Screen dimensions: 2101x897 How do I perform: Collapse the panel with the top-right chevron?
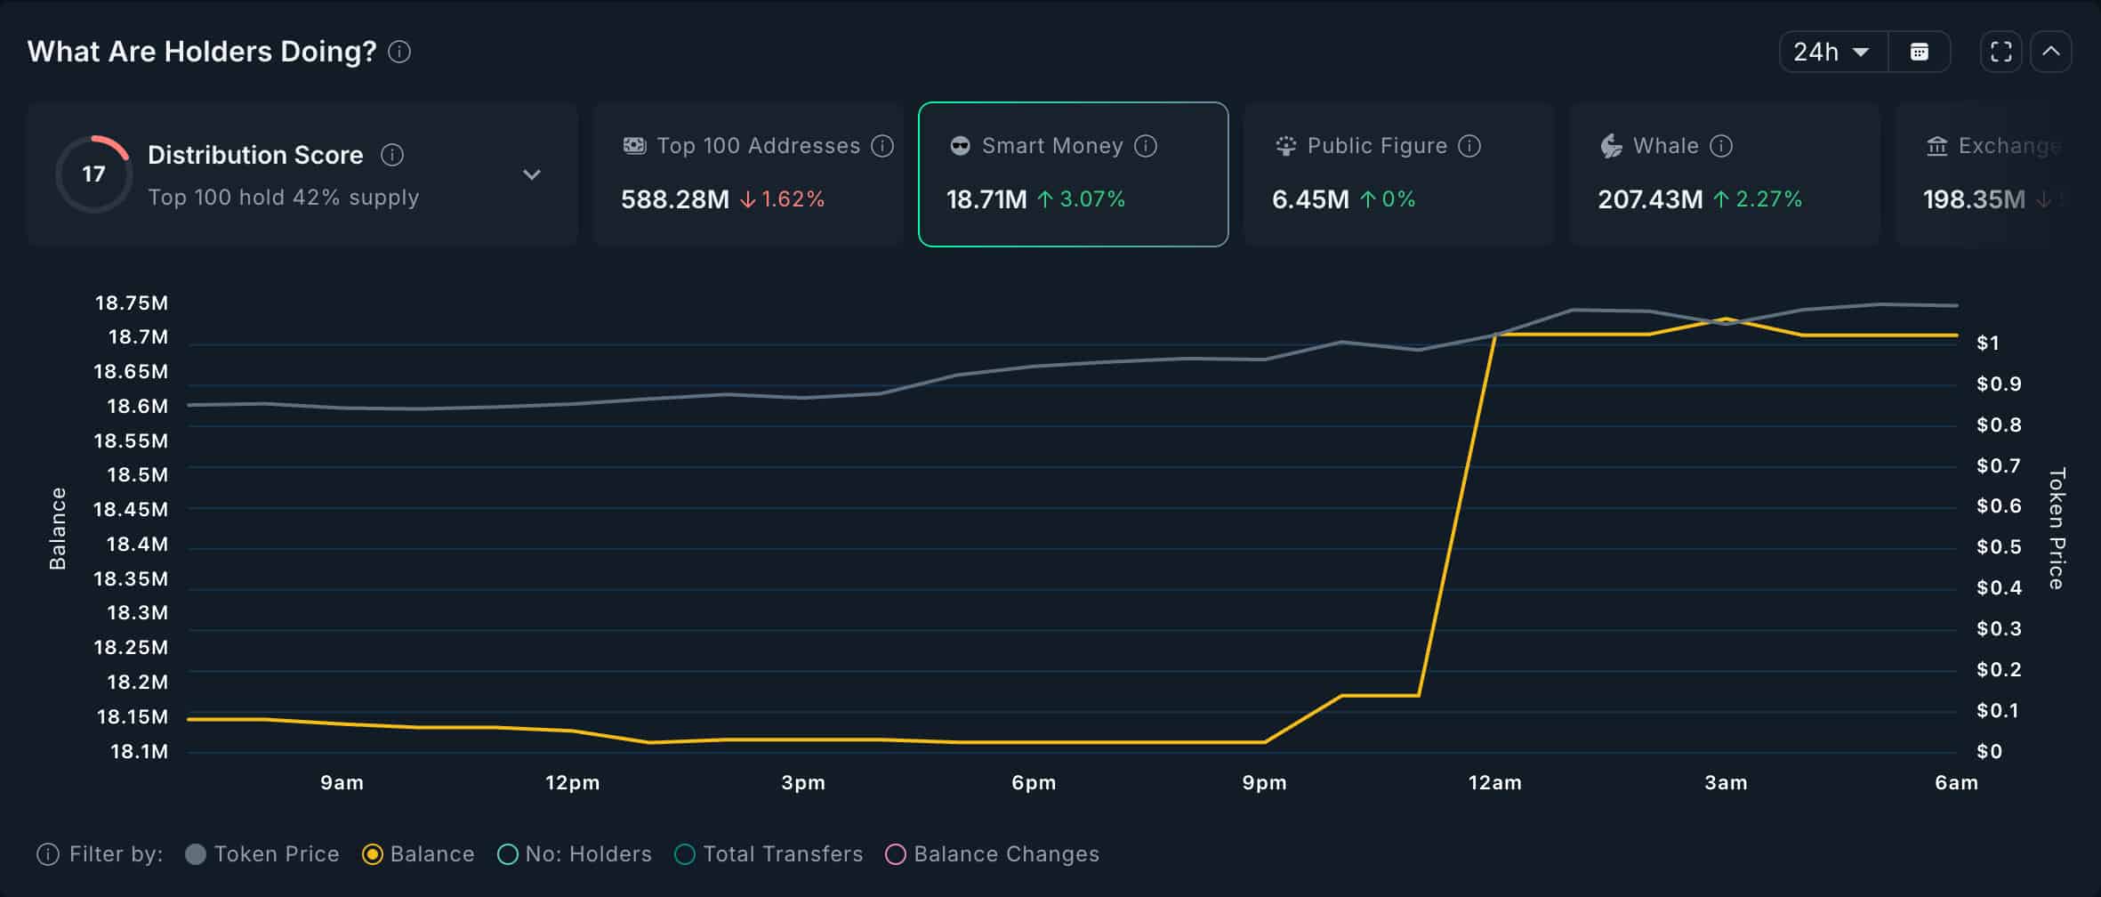coord(2051,51)
